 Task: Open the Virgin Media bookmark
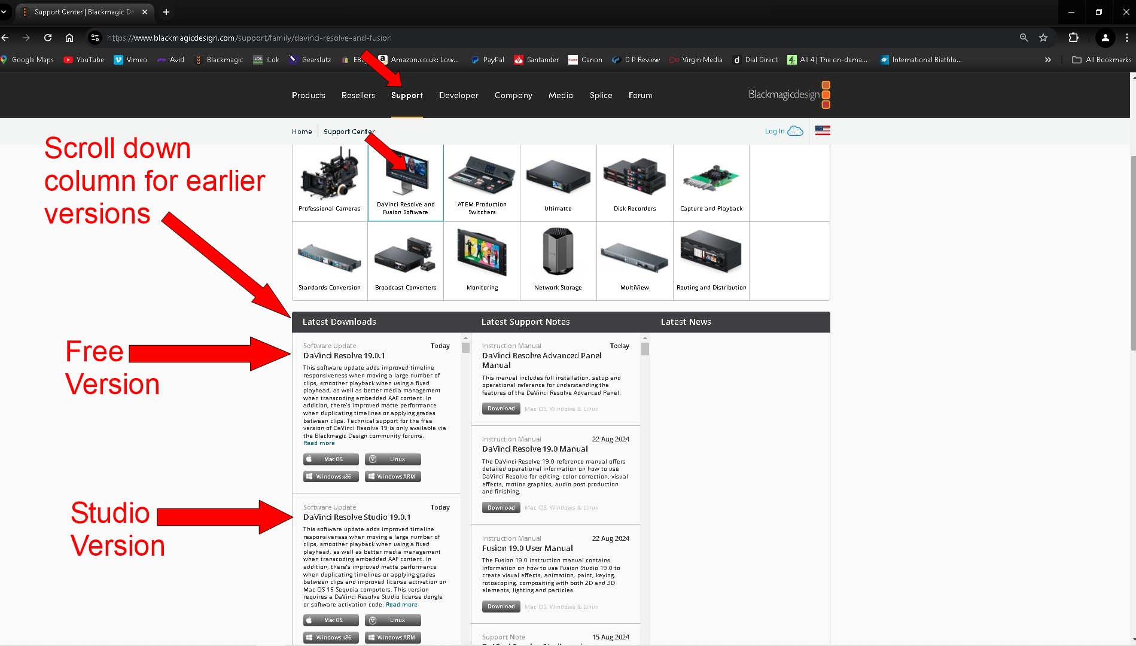pos(696,60)
